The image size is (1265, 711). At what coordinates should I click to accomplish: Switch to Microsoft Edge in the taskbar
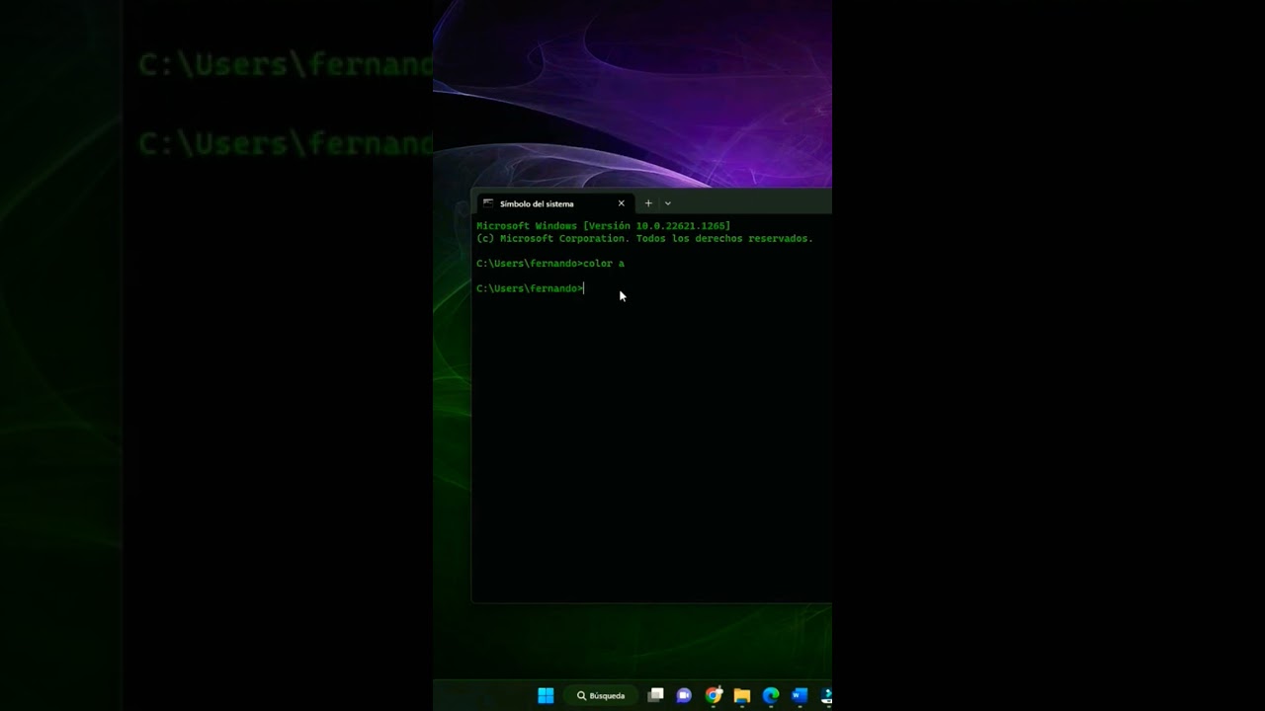[x=771, y=695]
